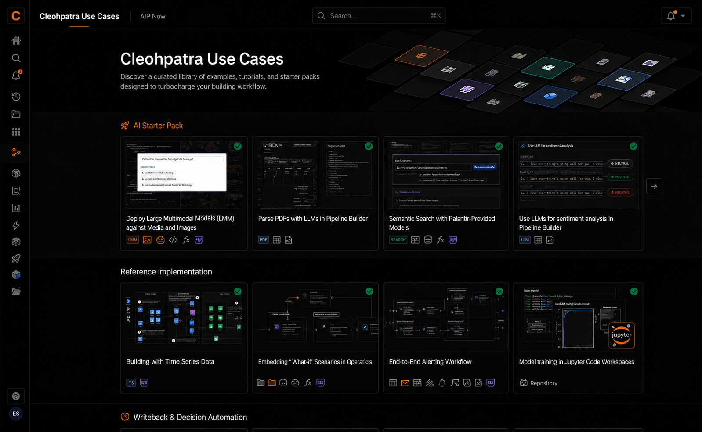Click the Search input field
The height and width of the screenshot is (432, 702).
379,16
